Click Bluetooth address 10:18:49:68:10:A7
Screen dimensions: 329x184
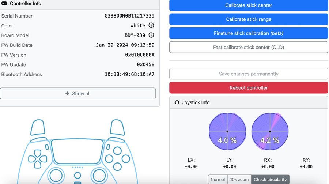[129, 74]
